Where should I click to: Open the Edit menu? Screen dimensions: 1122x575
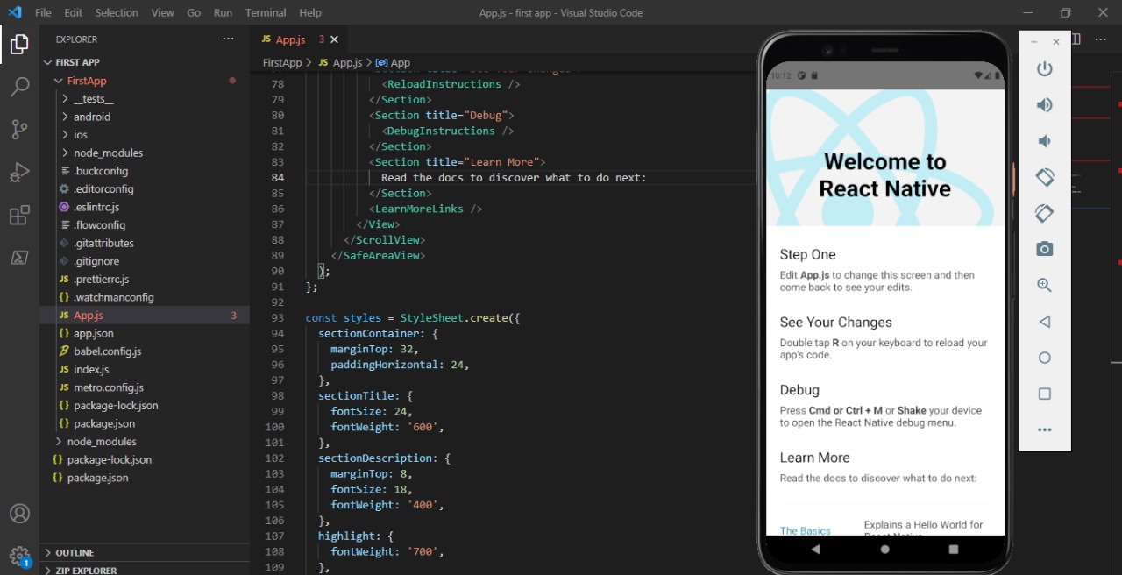click(73, 12)
